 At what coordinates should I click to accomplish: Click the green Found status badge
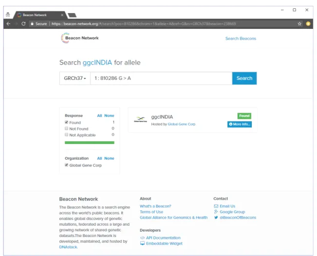pyautogui.click(x=244, y=116)
